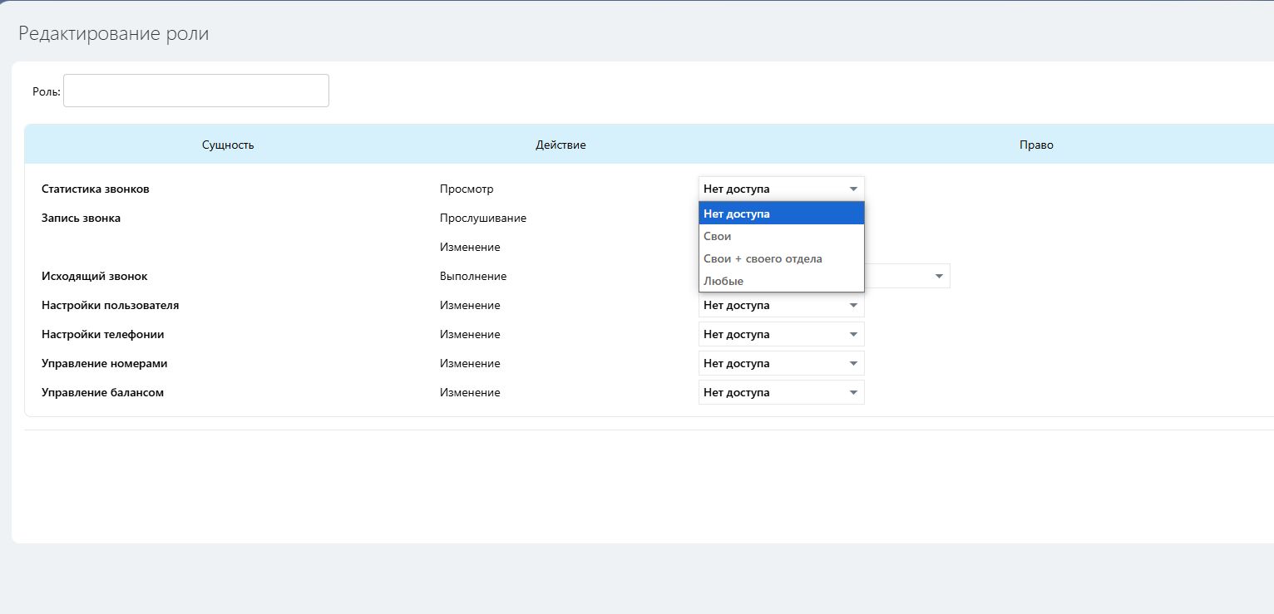This screenshot has width=1274, height=614.
Task: Click the Запись звонка entity label
Action: pos(81,218)
